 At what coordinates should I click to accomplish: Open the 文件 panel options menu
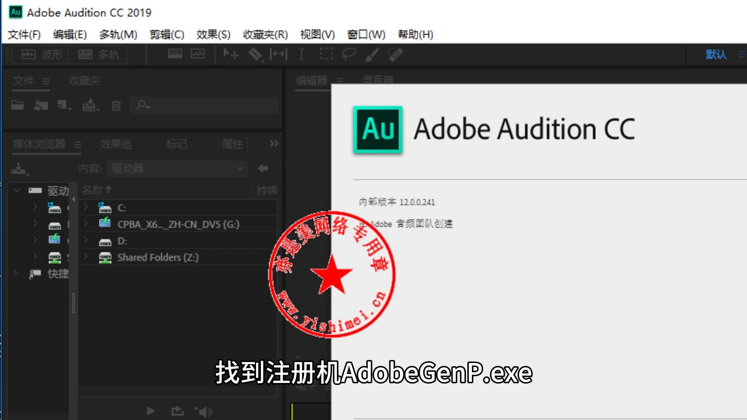(46, 81)
